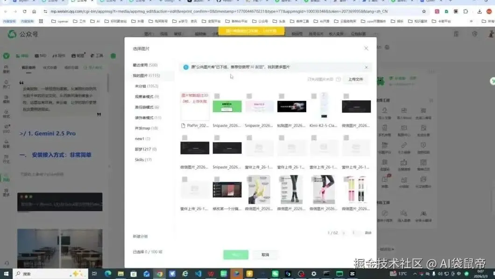Open the Chrome extensions puzzle icon

coord(466,11)
